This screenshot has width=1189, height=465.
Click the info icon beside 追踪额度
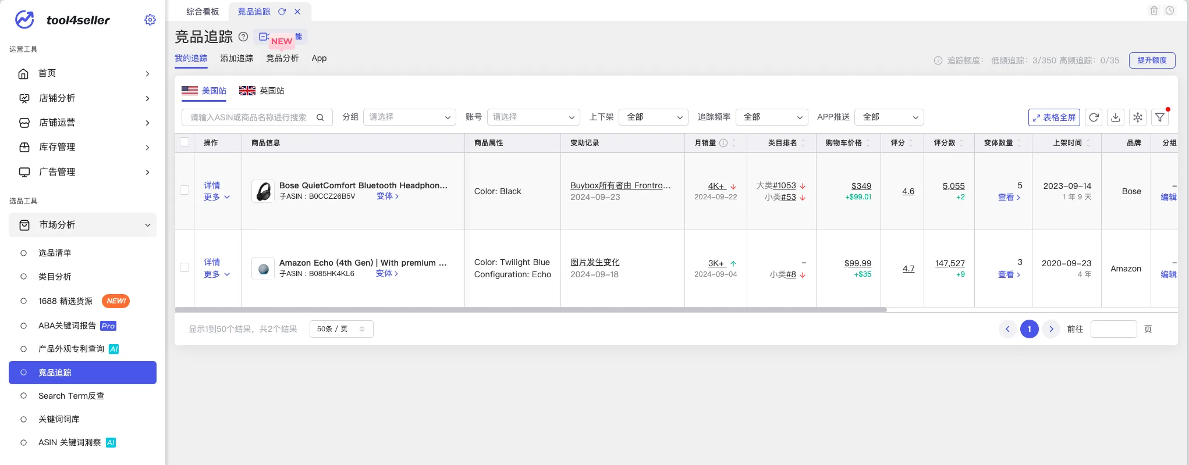coord(938,60)
